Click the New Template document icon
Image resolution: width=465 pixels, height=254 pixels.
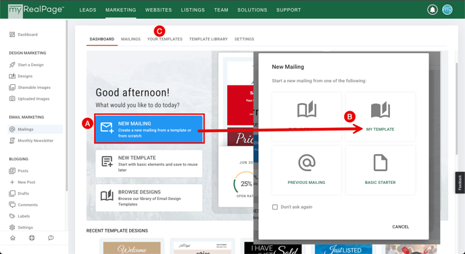click(x=107, y=162)
